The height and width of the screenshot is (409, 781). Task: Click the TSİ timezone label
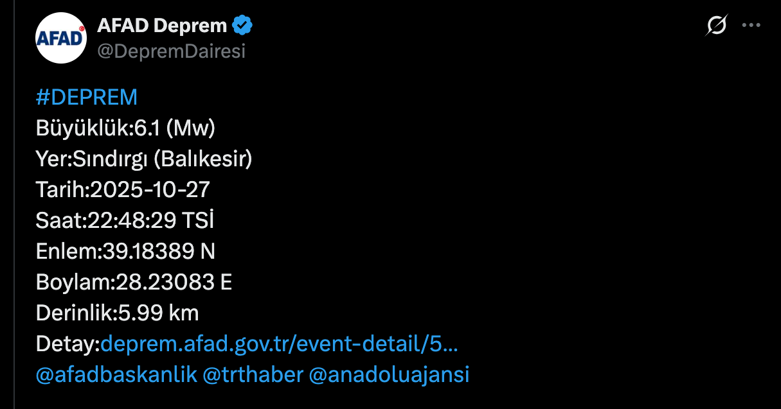point(198,220)
